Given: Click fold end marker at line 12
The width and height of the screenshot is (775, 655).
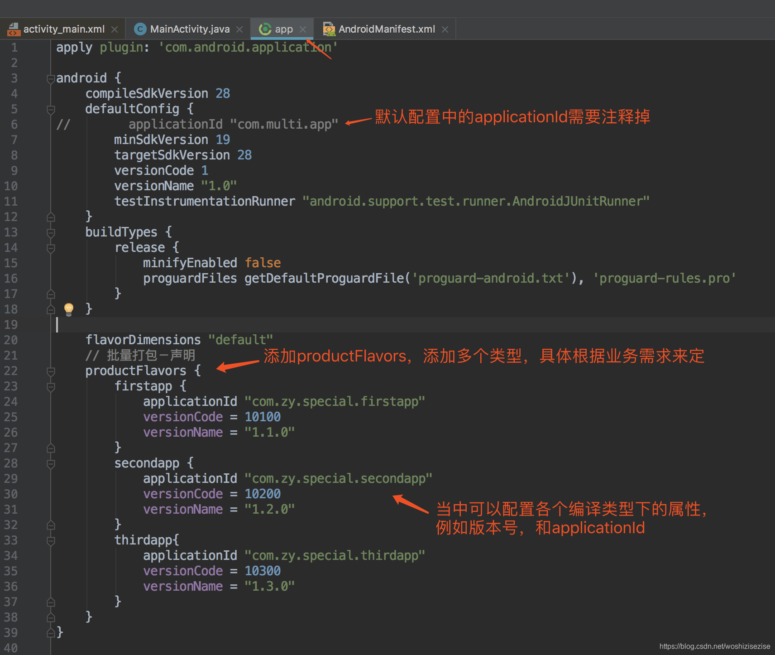Looking at the screenshot, I should coord(51,217).
